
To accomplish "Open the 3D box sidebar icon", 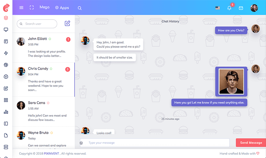I will [6, 77].
